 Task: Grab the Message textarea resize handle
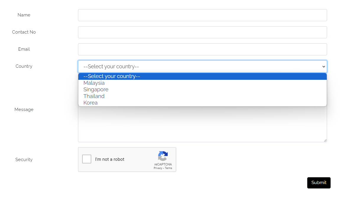pos(325,140)
